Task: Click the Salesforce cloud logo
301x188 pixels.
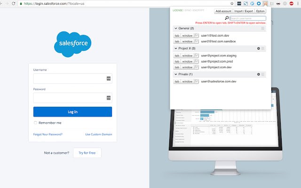Action: pos(73,44)
